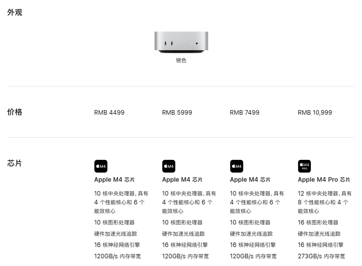Click 16 核神经网络引擎 in RMB 5999 column
The image size is (362, 266).
pyautogui.click(x=185, y=245)
